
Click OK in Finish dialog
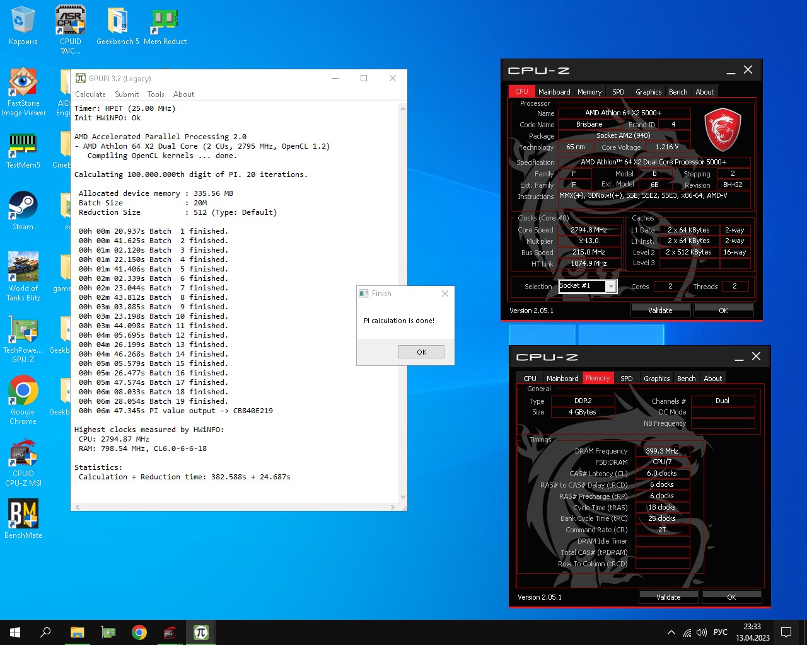(421, 352)
